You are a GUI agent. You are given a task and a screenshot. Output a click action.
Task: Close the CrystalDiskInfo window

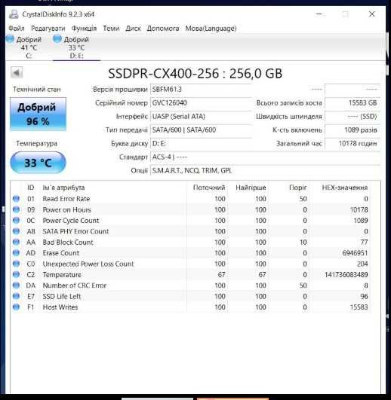coord(372,14)
